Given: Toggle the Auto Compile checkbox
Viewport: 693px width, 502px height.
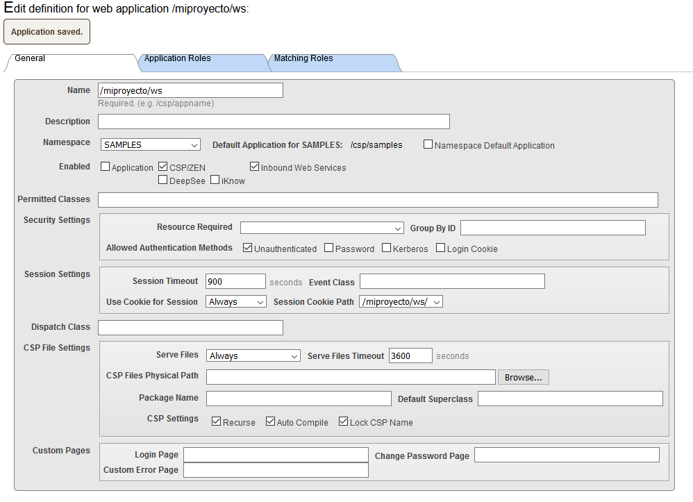Looking at the screenshot, I should click(x=271, y=421).
